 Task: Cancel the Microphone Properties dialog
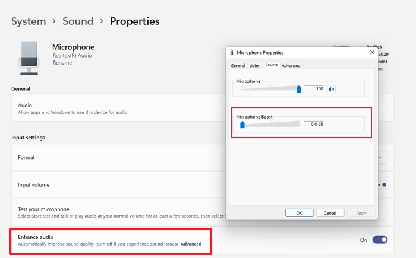[330, 212]
